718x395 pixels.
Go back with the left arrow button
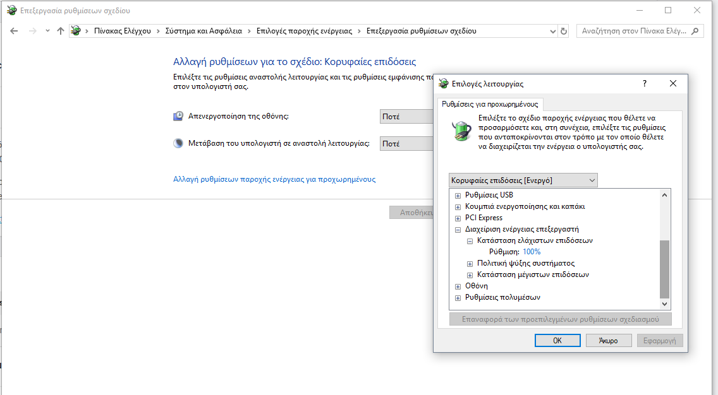tap(14, 31)
